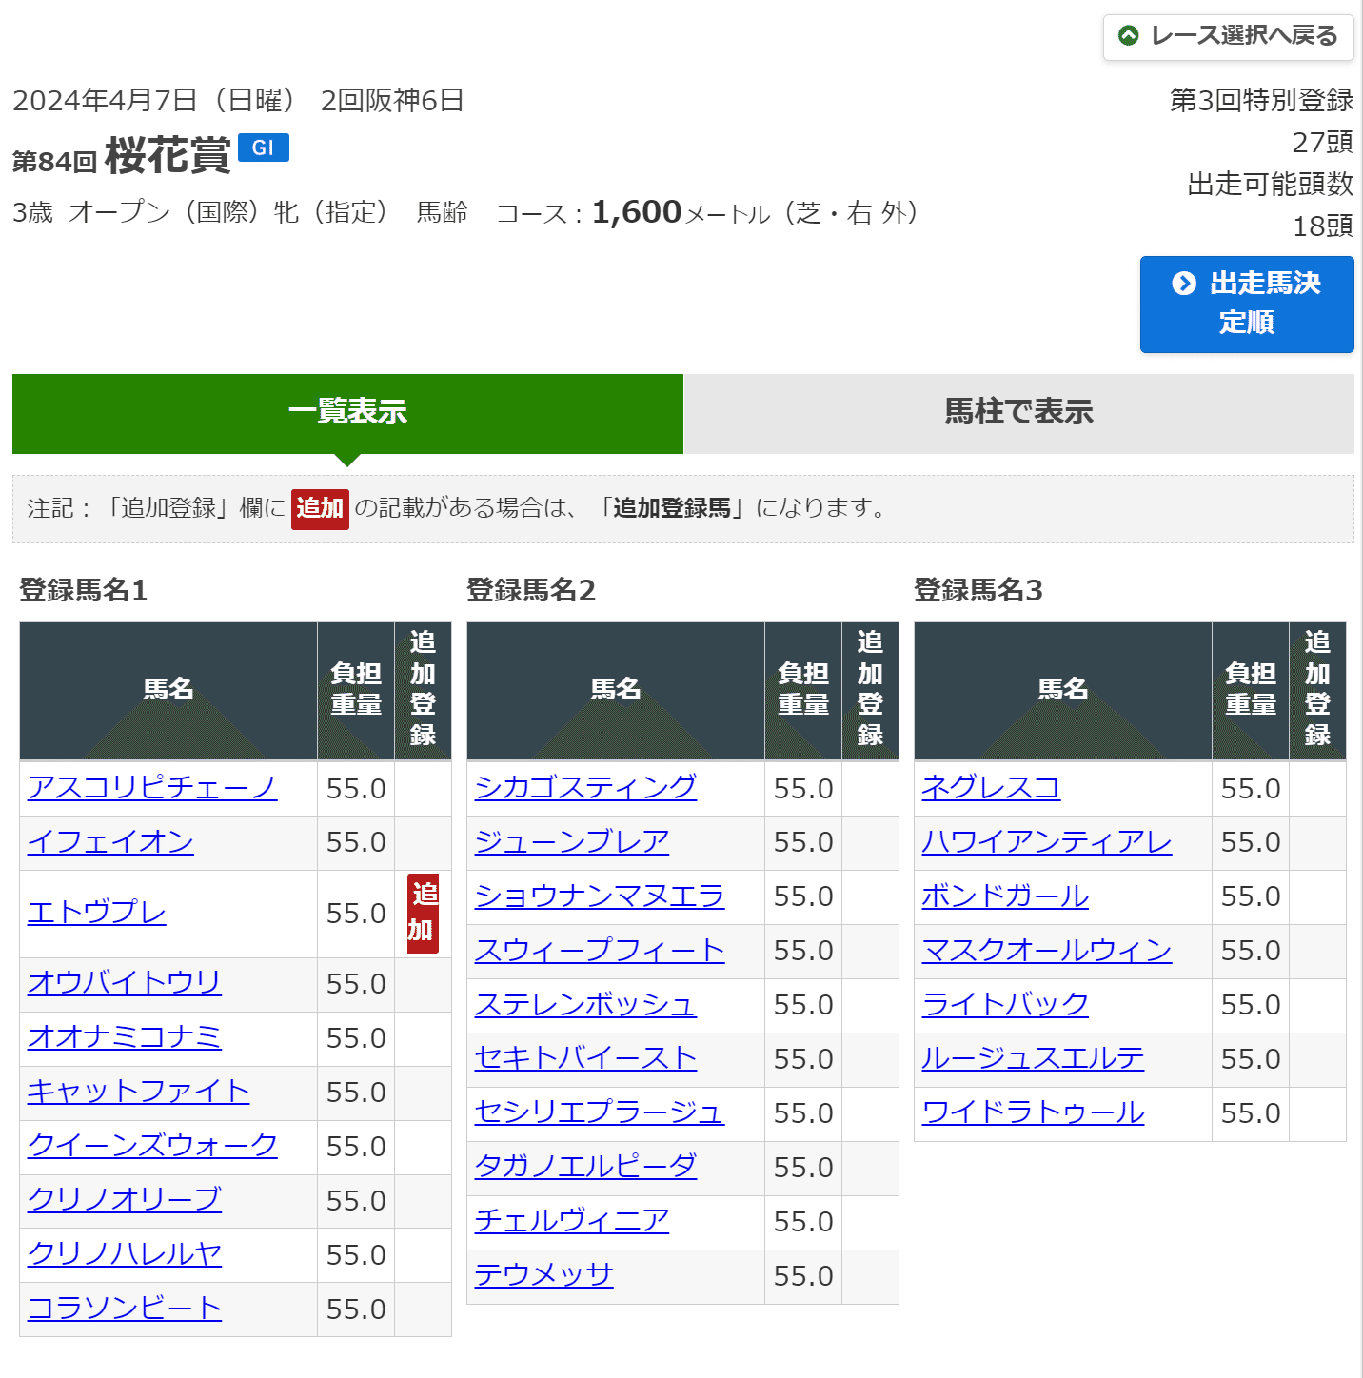Open horse link コラソンビート
The width and height of the screenshot is (1363, 1378).
point(125,1309)
